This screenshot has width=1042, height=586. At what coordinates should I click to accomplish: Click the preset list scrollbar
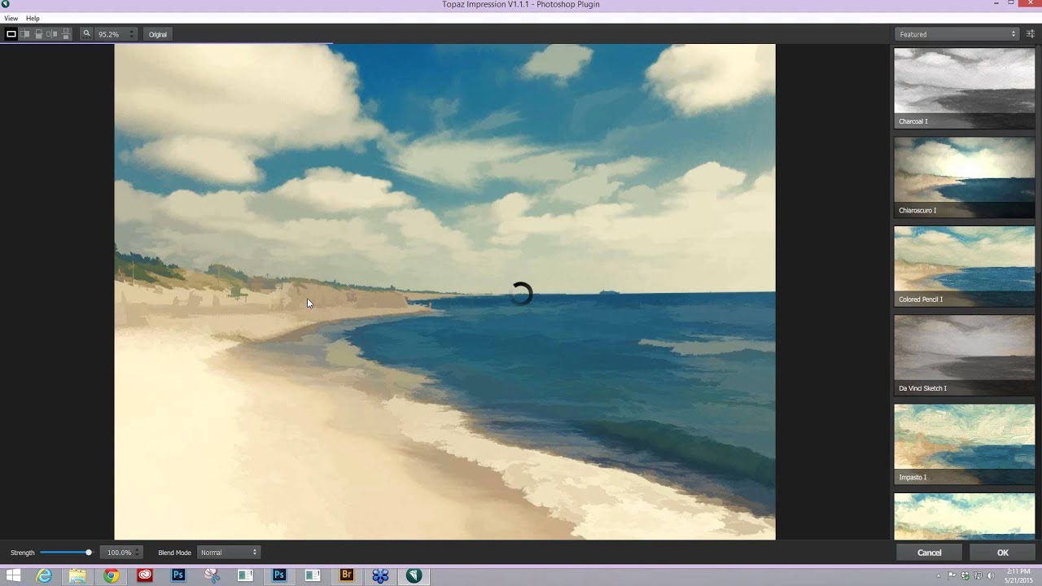point(1040,159)
